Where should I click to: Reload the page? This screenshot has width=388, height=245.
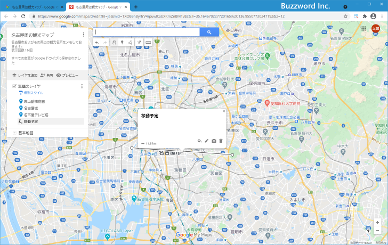(x=23, y=17)
